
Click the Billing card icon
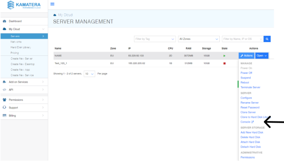pos(4,116)
